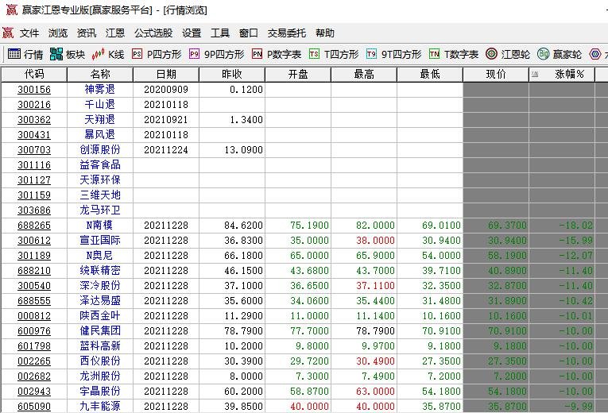Open stock code 300362 link

click(x=34, y=120)
